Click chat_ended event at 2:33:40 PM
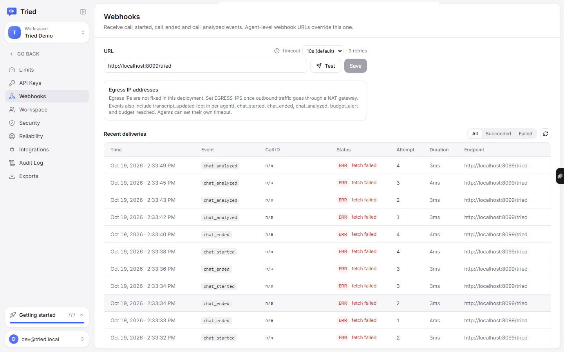 pyautogui.click(x=217, y=235)
